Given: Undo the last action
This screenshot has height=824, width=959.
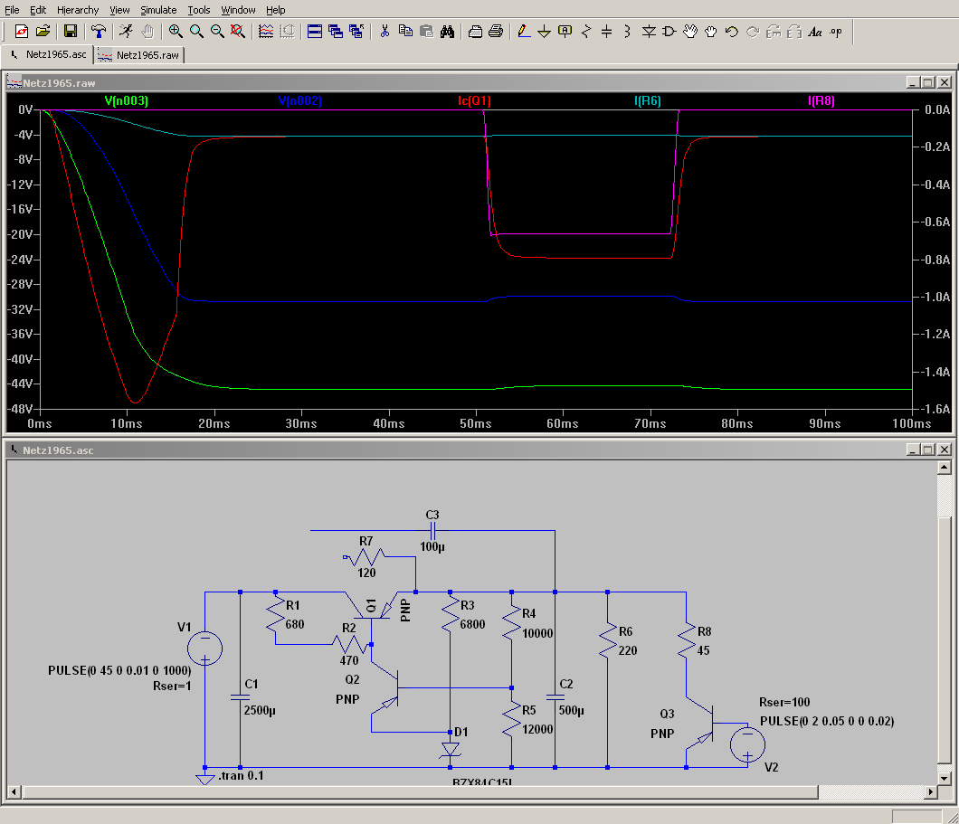Looking at the screenshot, I should pos(732,31).
